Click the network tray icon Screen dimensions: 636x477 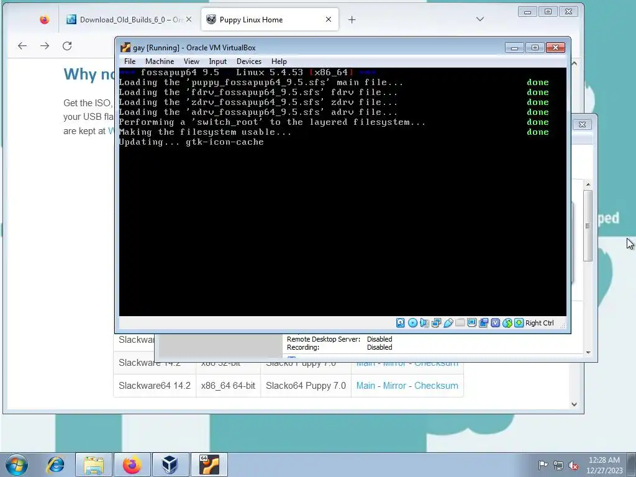558,465
